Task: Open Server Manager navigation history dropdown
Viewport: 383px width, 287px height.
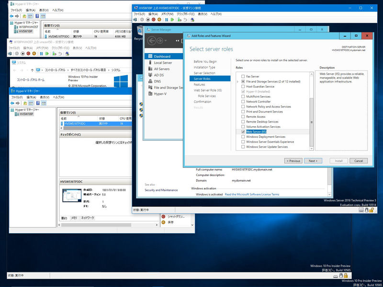Action: tap(166, 41)
